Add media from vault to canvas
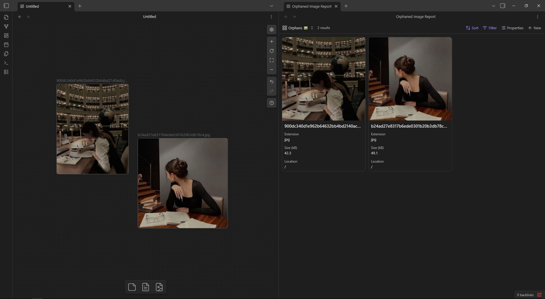The image size is (545, 299). [x=159, y=287]
